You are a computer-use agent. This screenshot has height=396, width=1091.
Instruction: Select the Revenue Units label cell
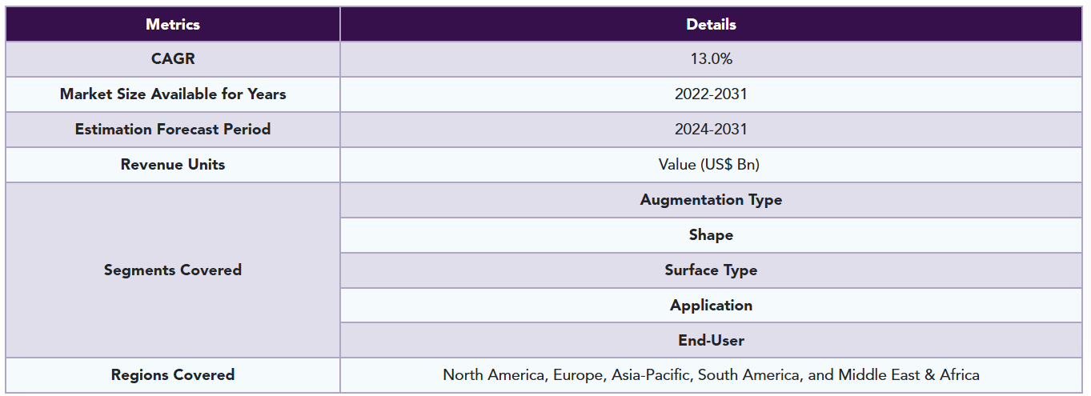click(x=173, y=165)
